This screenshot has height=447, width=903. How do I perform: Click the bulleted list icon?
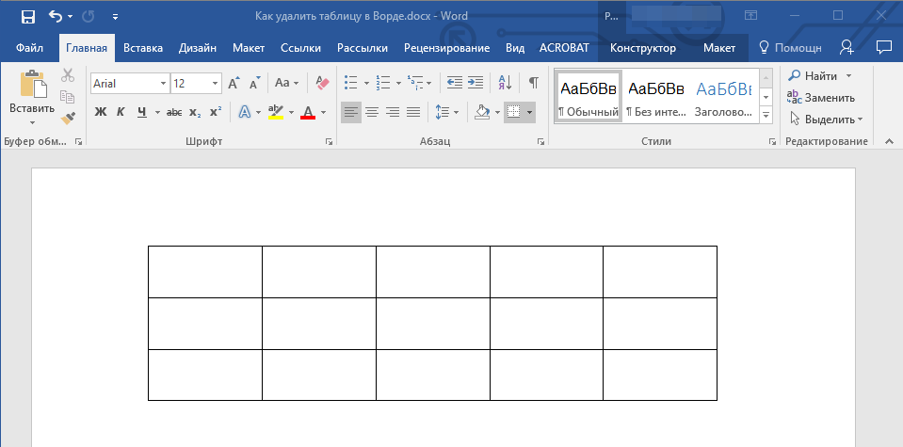point(351,83)
